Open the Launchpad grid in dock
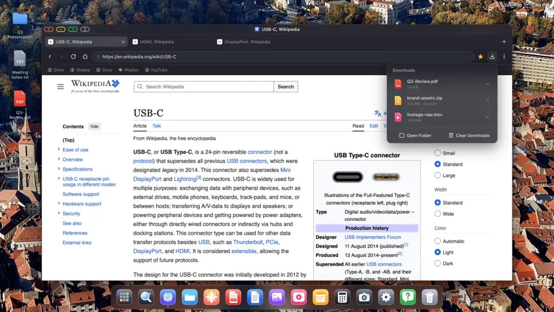Image resolution: width=554 pixels, height=312 pixels. pos(124,298)
